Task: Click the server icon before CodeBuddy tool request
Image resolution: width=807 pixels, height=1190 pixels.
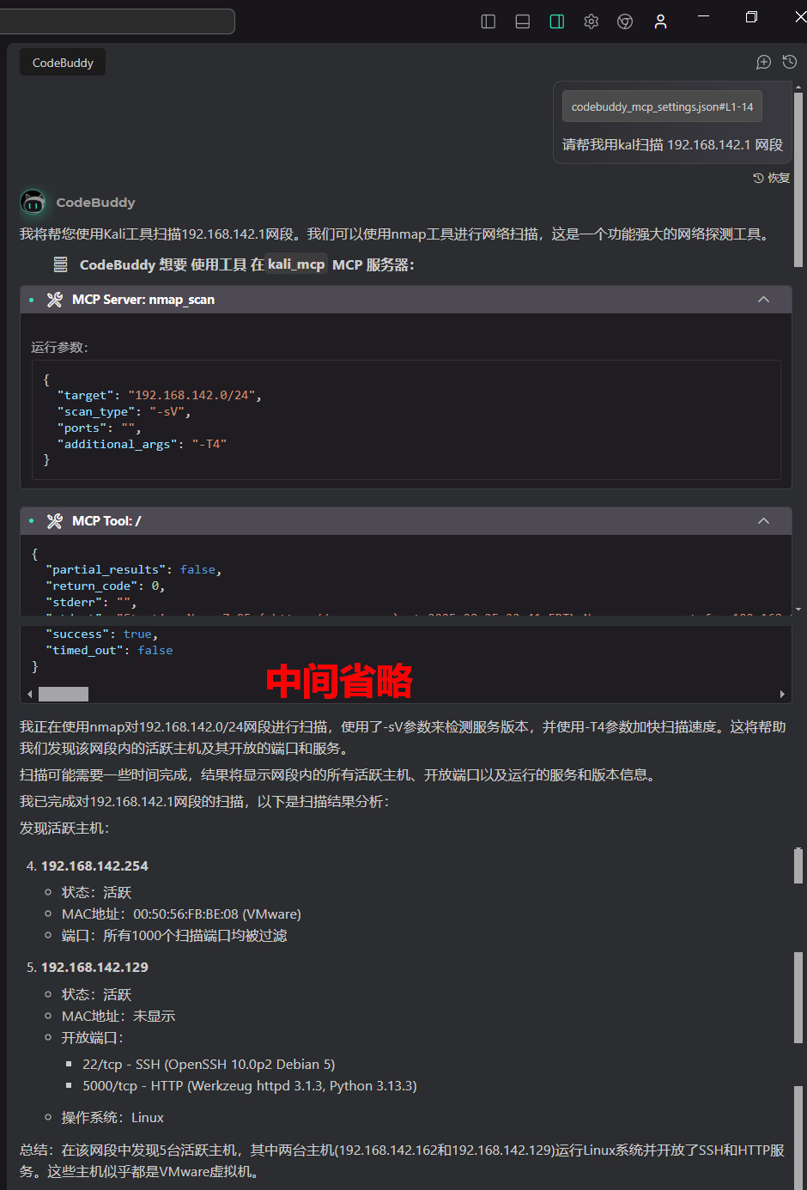Action: coord(60,264)
